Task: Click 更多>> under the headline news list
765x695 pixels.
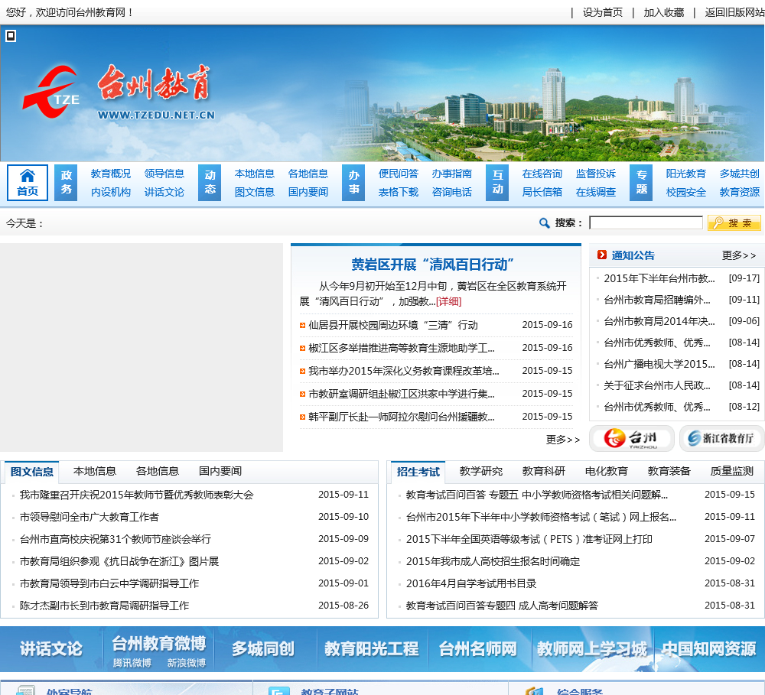Action: (563, 440)
